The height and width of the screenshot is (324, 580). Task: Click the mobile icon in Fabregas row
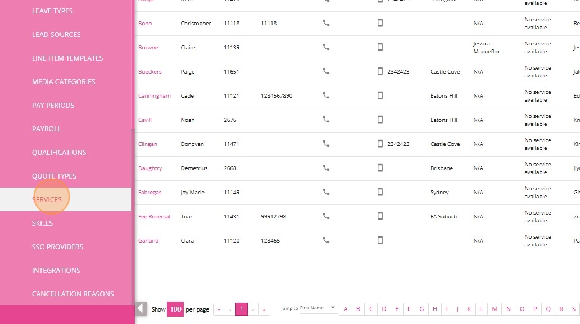380,191
